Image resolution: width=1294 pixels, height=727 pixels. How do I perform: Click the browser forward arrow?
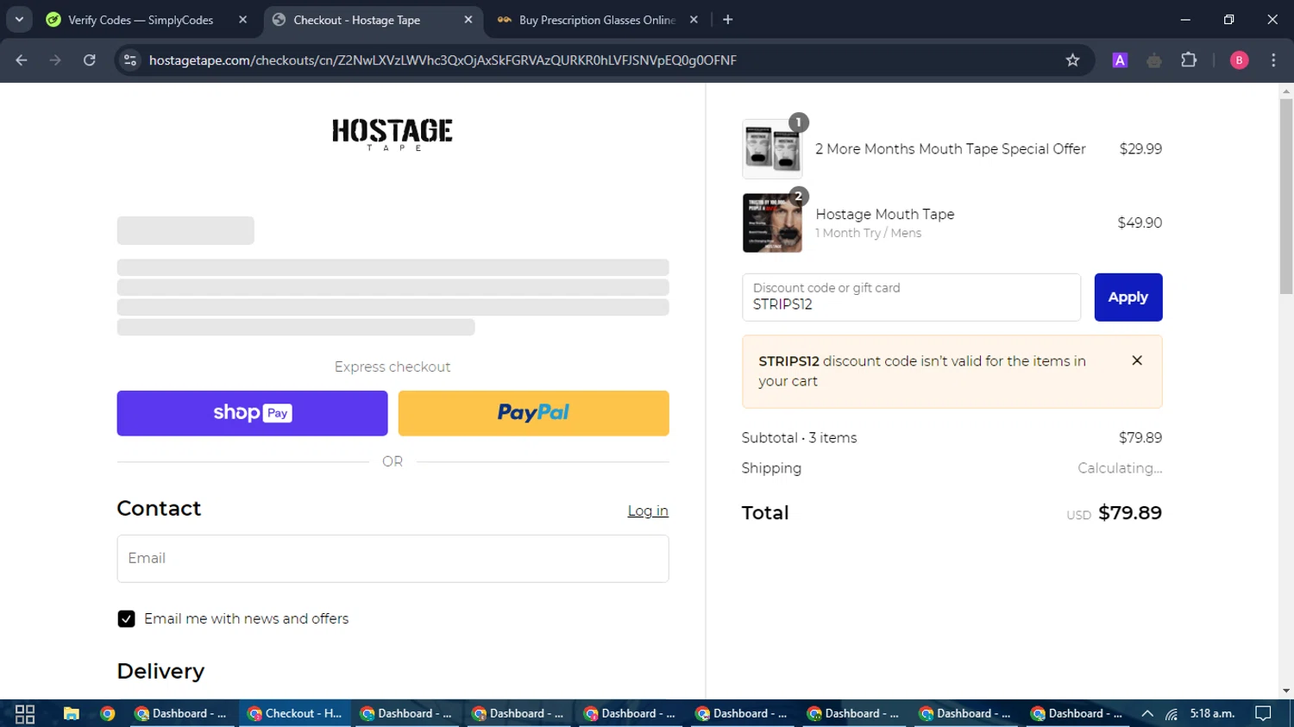55,60
